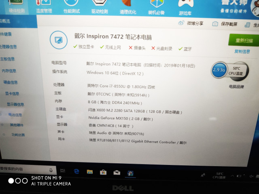Click the 蓝牙 Bluetooth check indicator
This screenshot has height=194, width=259.
click(185, 49)
